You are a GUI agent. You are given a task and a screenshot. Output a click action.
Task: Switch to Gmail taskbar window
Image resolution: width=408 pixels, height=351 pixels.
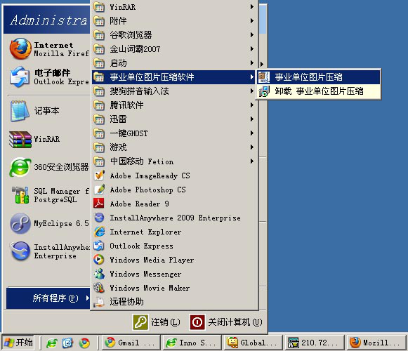click(x=131, y=343)
